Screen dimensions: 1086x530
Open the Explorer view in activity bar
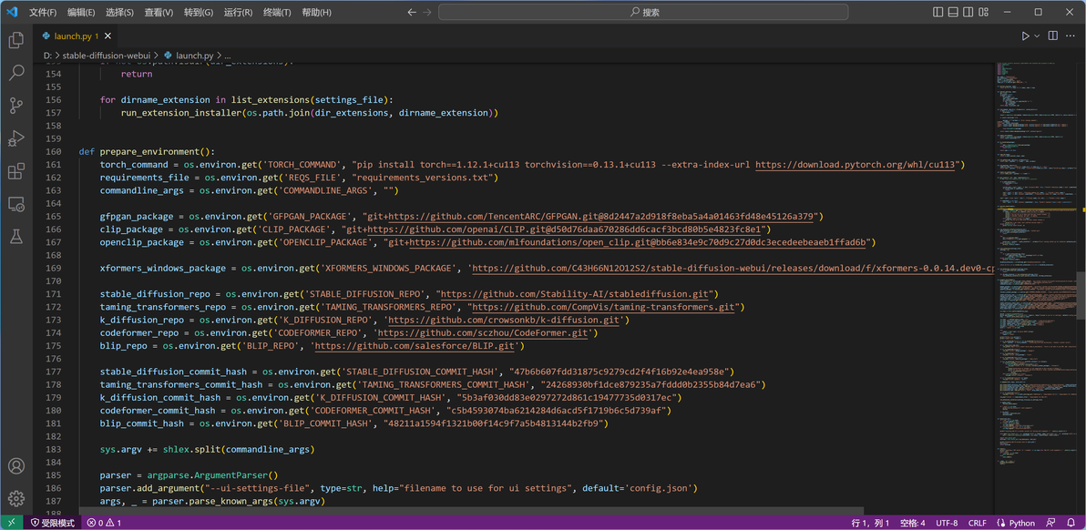coord(15,40)
